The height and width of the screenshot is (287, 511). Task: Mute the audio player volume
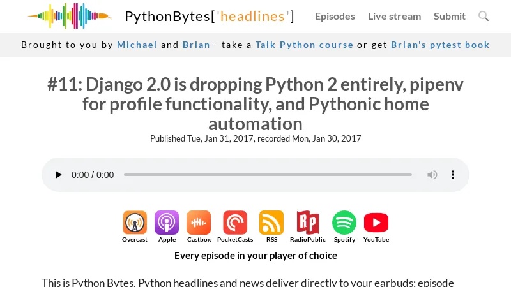432,175
